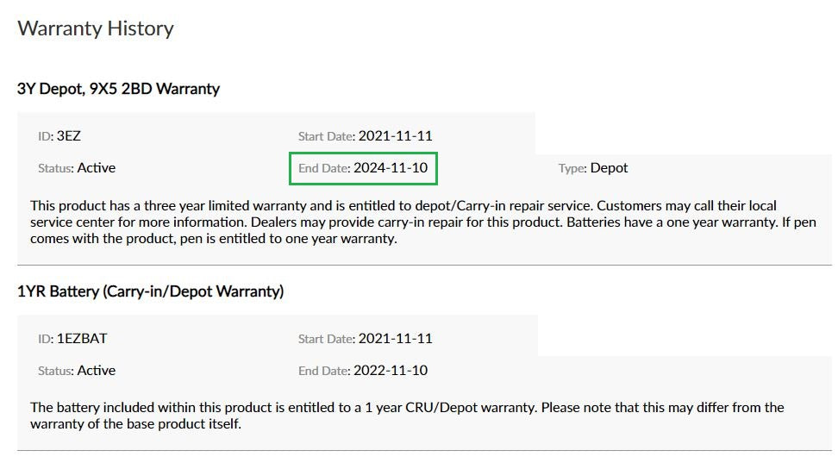Select the 3Y Depot, 9X5 2BD Warranty title
This screenshot has height=463, width=838.
(118, 89)
